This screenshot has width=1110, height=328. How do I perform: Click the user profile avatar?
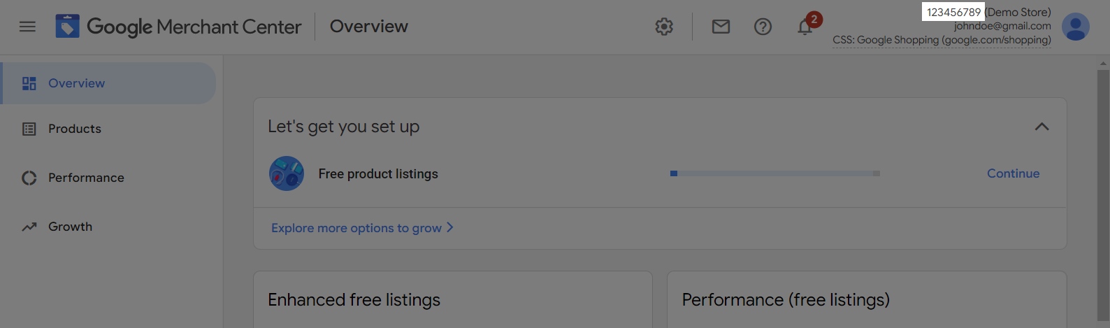(1075, 27)
